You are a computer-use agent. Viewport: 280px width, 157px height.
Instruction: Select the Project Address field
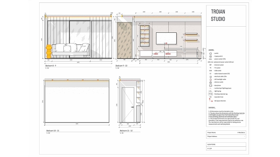pyautogui.click(x=226, y=137)
